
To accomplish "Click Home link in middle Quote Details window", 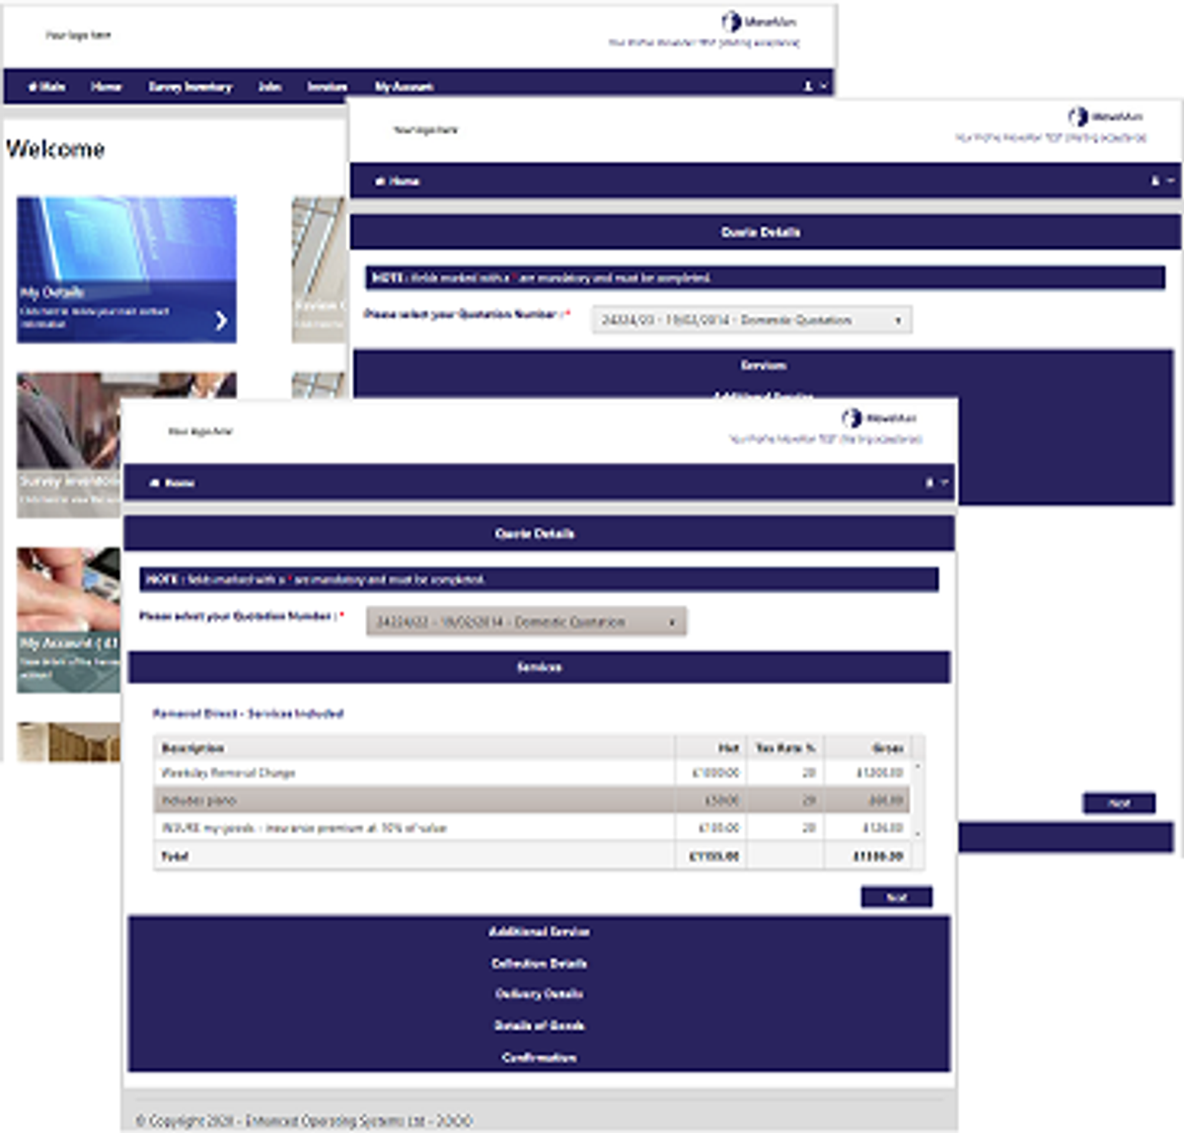I will tap(399, 182).
